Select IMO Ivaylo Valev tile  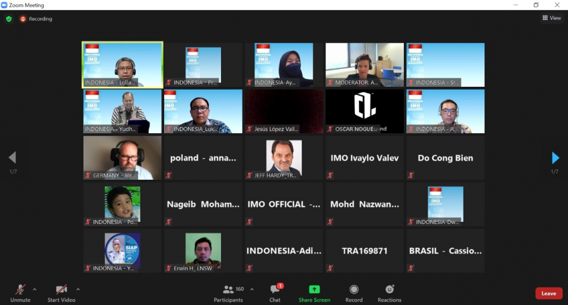click(x=365, y=158)
